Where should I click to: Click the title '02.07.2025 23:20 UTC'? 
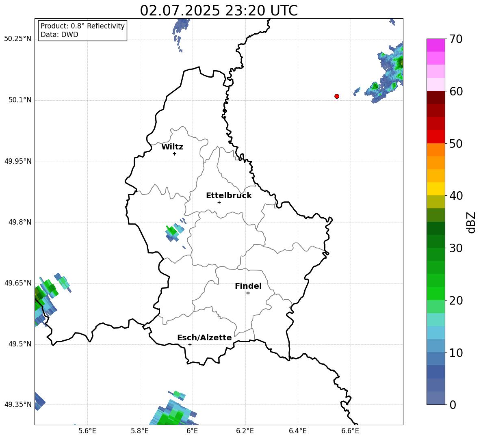point(219,11)
